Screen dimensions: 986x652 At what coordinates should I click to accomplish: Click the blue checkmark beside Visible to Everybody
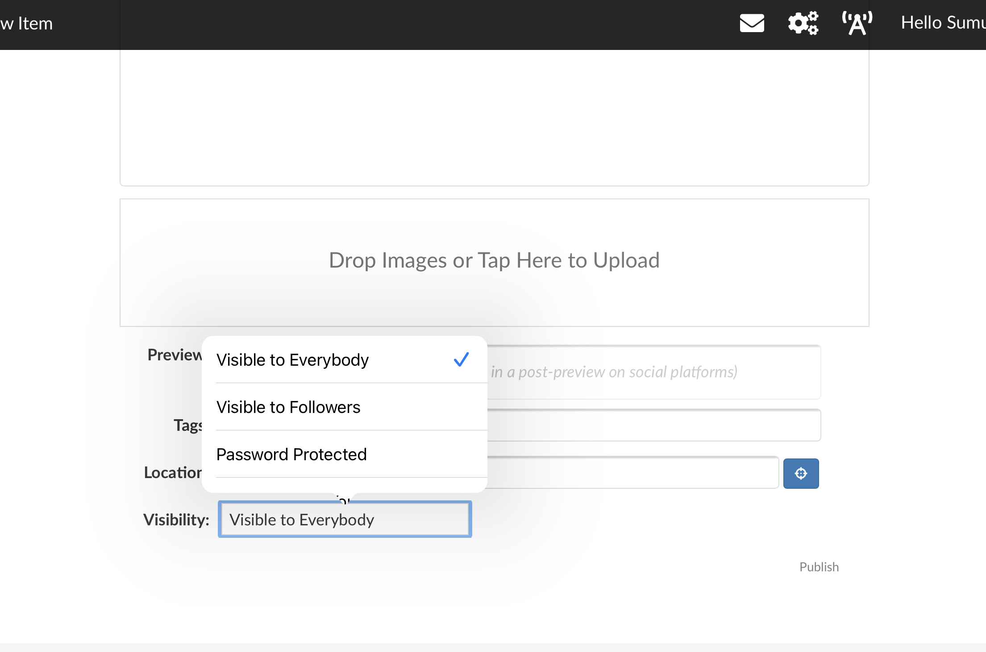tap(461, 359)
